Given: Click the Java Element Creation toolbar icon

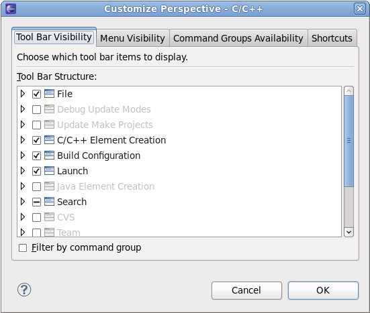Looking at the screenshot, I should [x=49, y=186].
